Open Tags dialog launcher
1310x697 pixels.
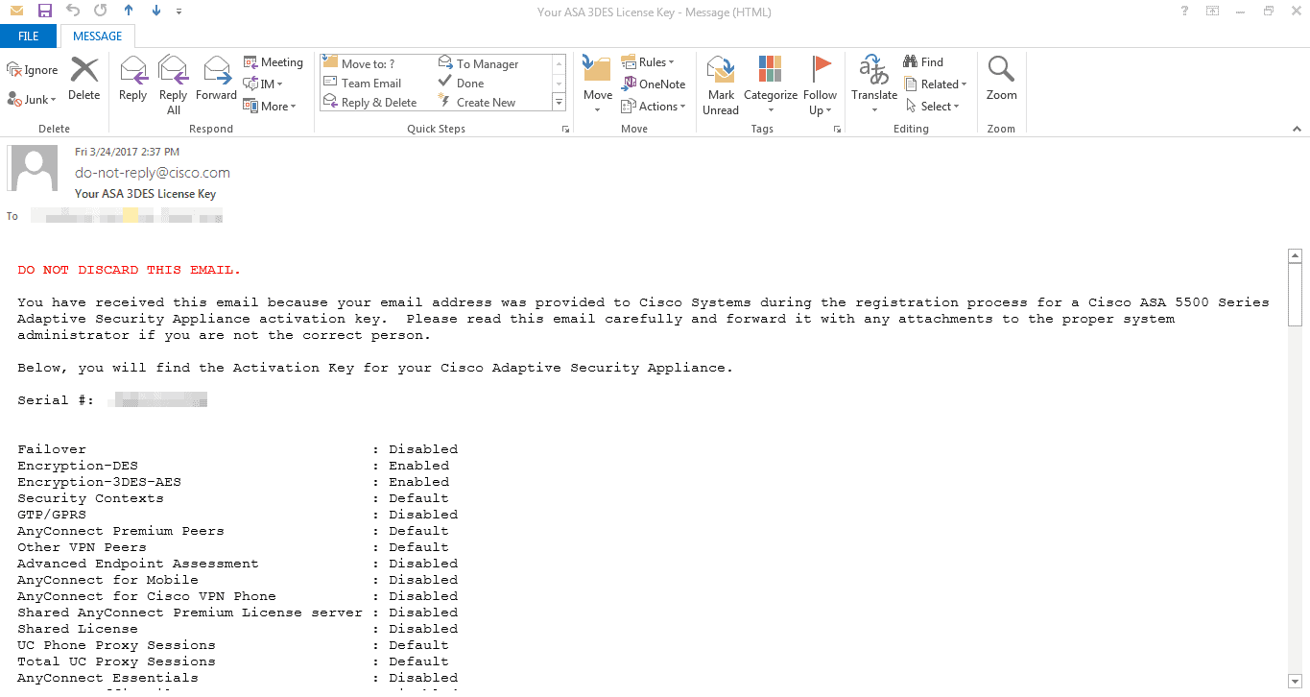(x=838, y=129)
